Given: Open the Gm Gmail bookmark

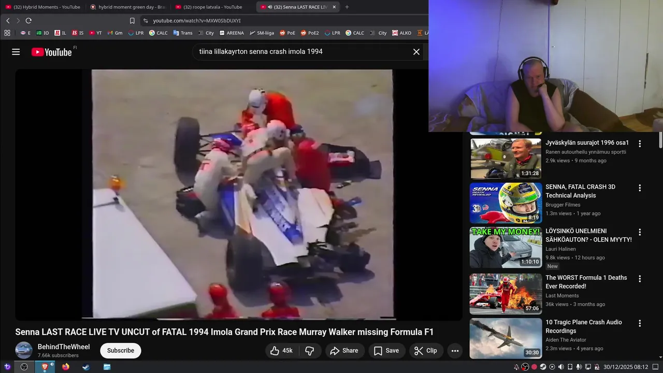Looking at the screenshot, I should tap(115, 33).
